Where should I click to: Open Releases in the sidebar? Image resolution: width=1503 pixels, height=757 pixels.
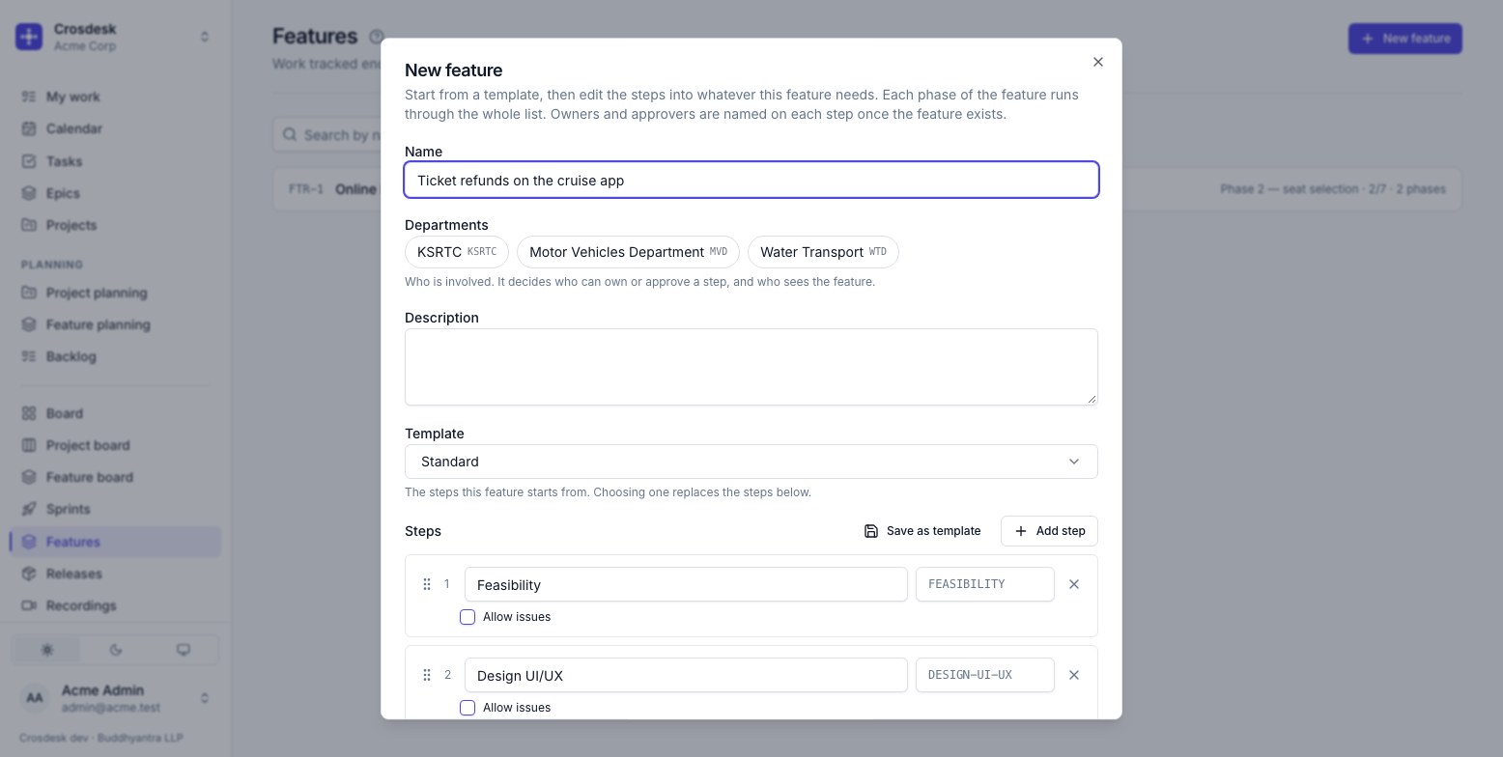(115, 574)
